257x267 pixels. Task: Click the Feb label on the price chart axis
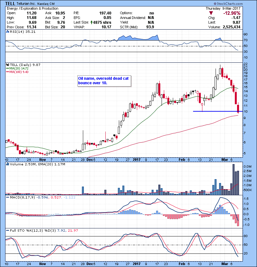[x=182, y=160]
